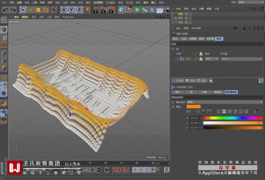Switch to Color Remap tab highlighted blue
This screenshot has width=265, height=180.
coord(231,92)
